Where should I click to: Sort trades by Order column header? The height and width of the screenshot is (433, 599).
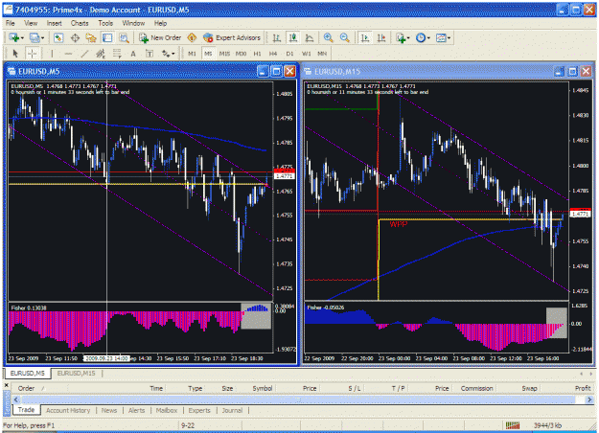[x=26, y=388]
